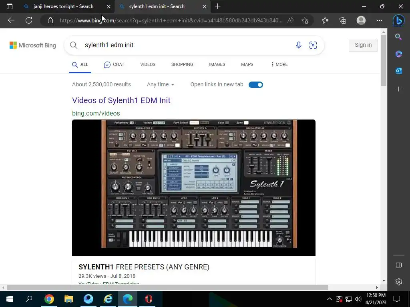The height and width of the screenshot is (307, 410).
Task: Open sidebar search icon
Action: tap(398, 37)
